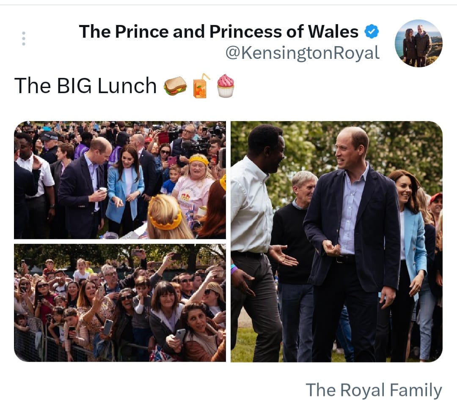Click the sandwich emoji in the tweet
This screenshot has width=457, height=412.
pyautogui.click(x=175, y=86)
